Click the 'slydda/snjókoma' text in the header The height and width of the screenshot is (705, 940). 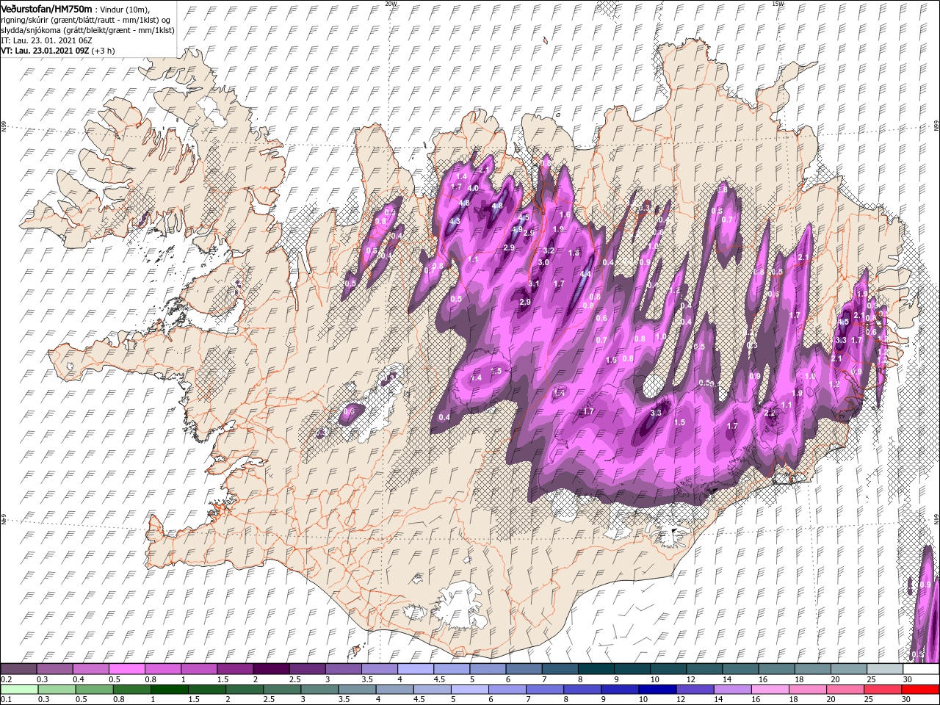[32, 30]
